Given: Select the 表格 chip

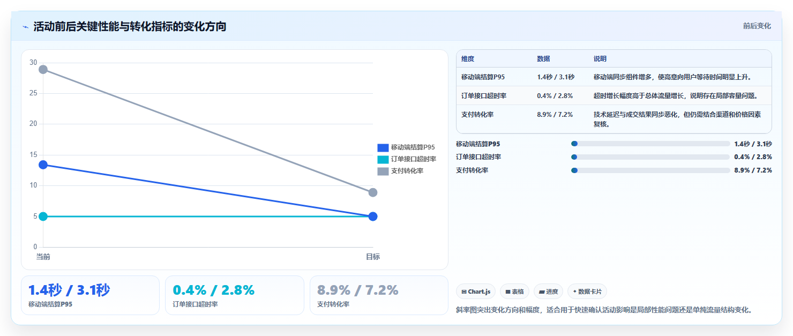Looking at the screenshot, I should click(x=514, y=292).
